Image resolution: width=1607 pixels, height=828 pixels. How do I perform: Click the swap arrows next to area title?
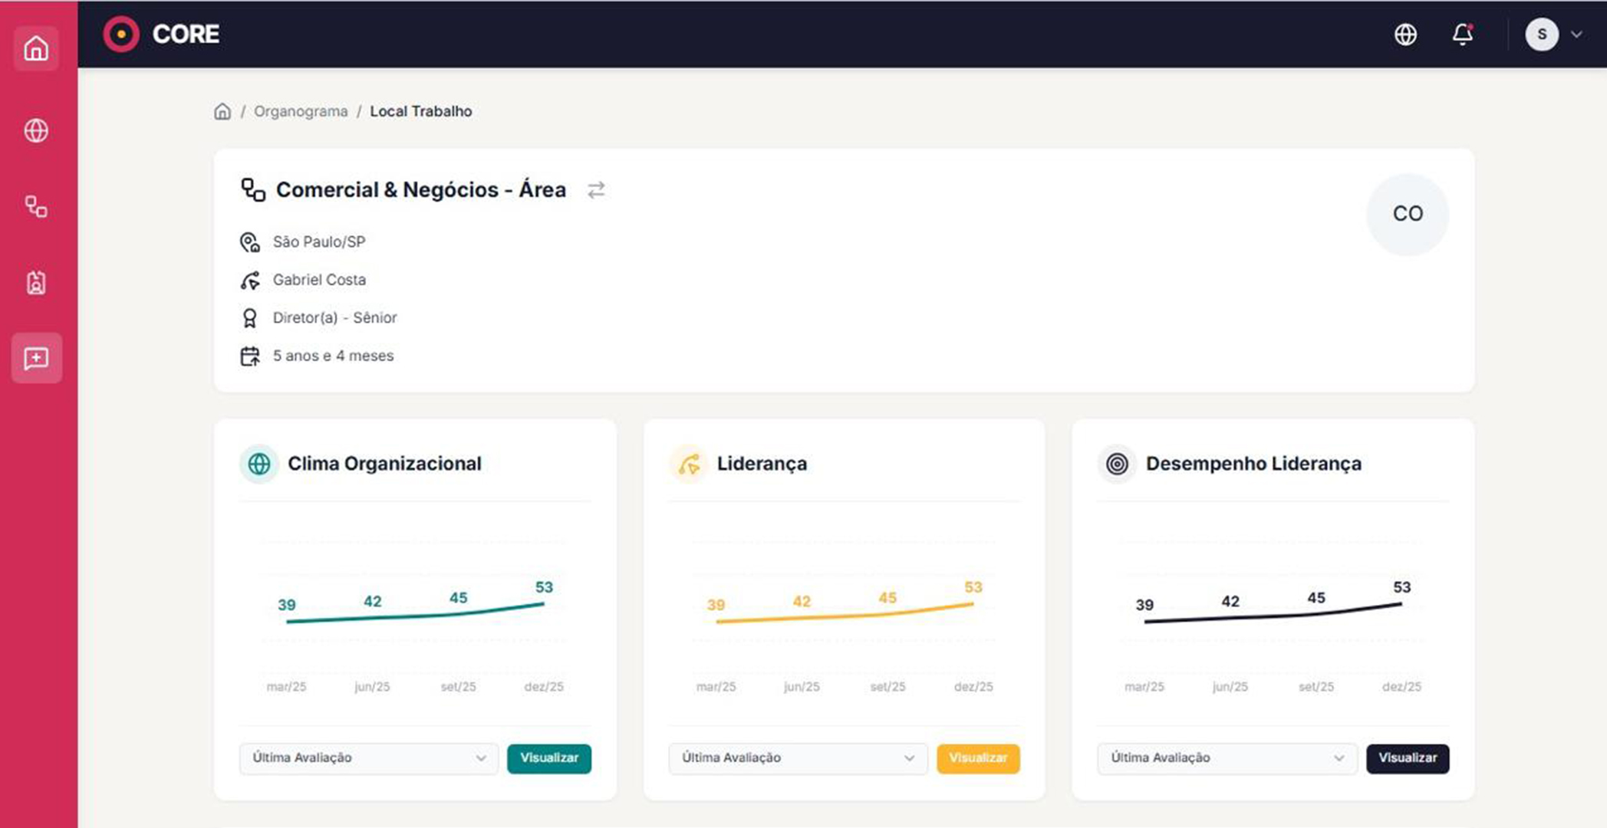[x=596, y=189]
